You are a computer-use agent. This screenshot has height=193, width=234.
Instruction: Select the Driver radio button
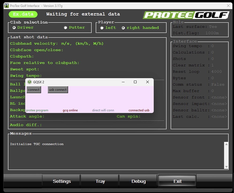tap(14, 28)
